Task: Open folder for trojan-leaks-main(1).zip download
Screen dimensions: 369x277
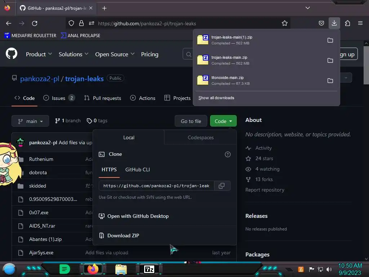Action: tap(330, 40)
